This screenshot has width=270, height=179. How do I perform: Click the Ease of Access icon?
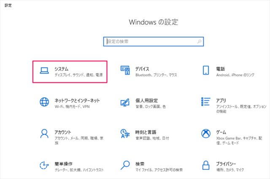44,165
